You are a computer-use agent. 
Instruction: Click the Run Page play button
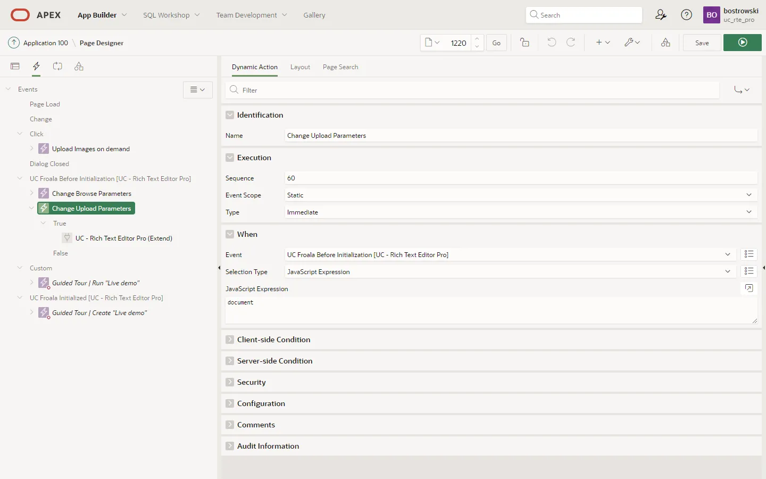coord(743,43)
